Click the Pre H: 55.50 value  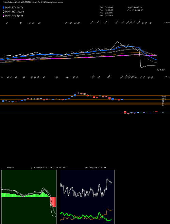(106, 10)
